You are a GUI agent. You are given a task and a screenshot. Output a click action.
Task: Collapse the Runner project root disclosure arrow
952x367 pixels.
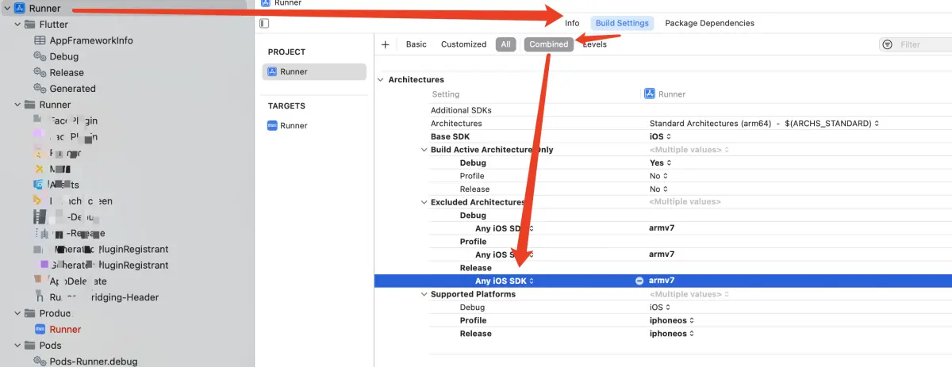pos(6,8)
